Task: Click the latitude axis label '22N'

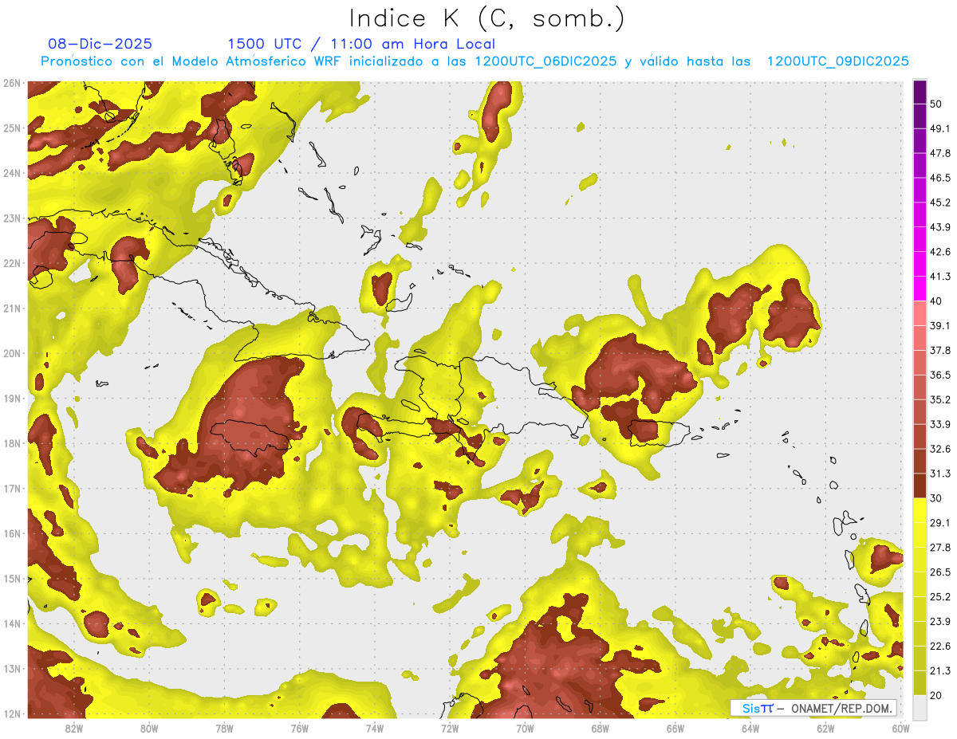Action: point(12,263)
